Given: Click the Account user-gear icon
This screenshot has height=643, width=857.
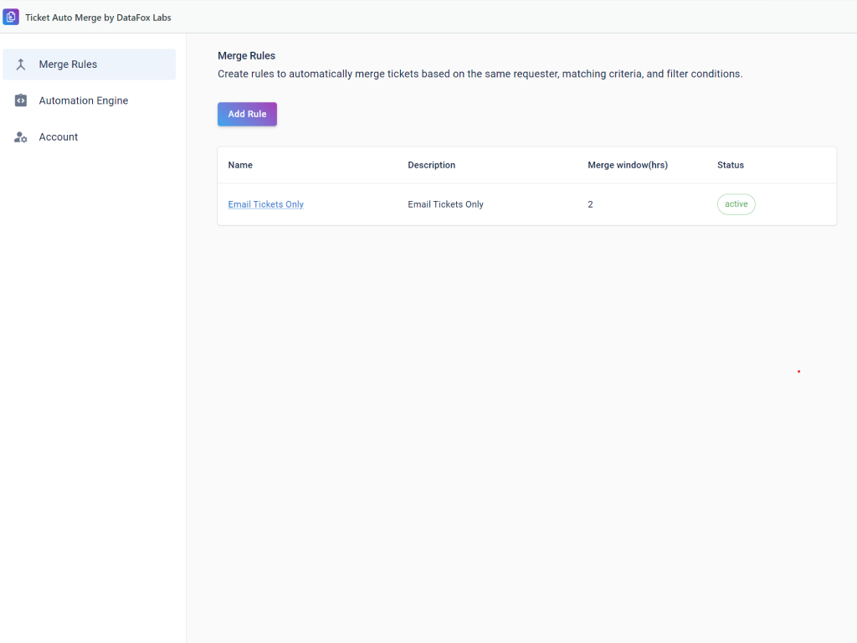Looking at the screenshot, I should pyautogui.click(x=21, y=137).
